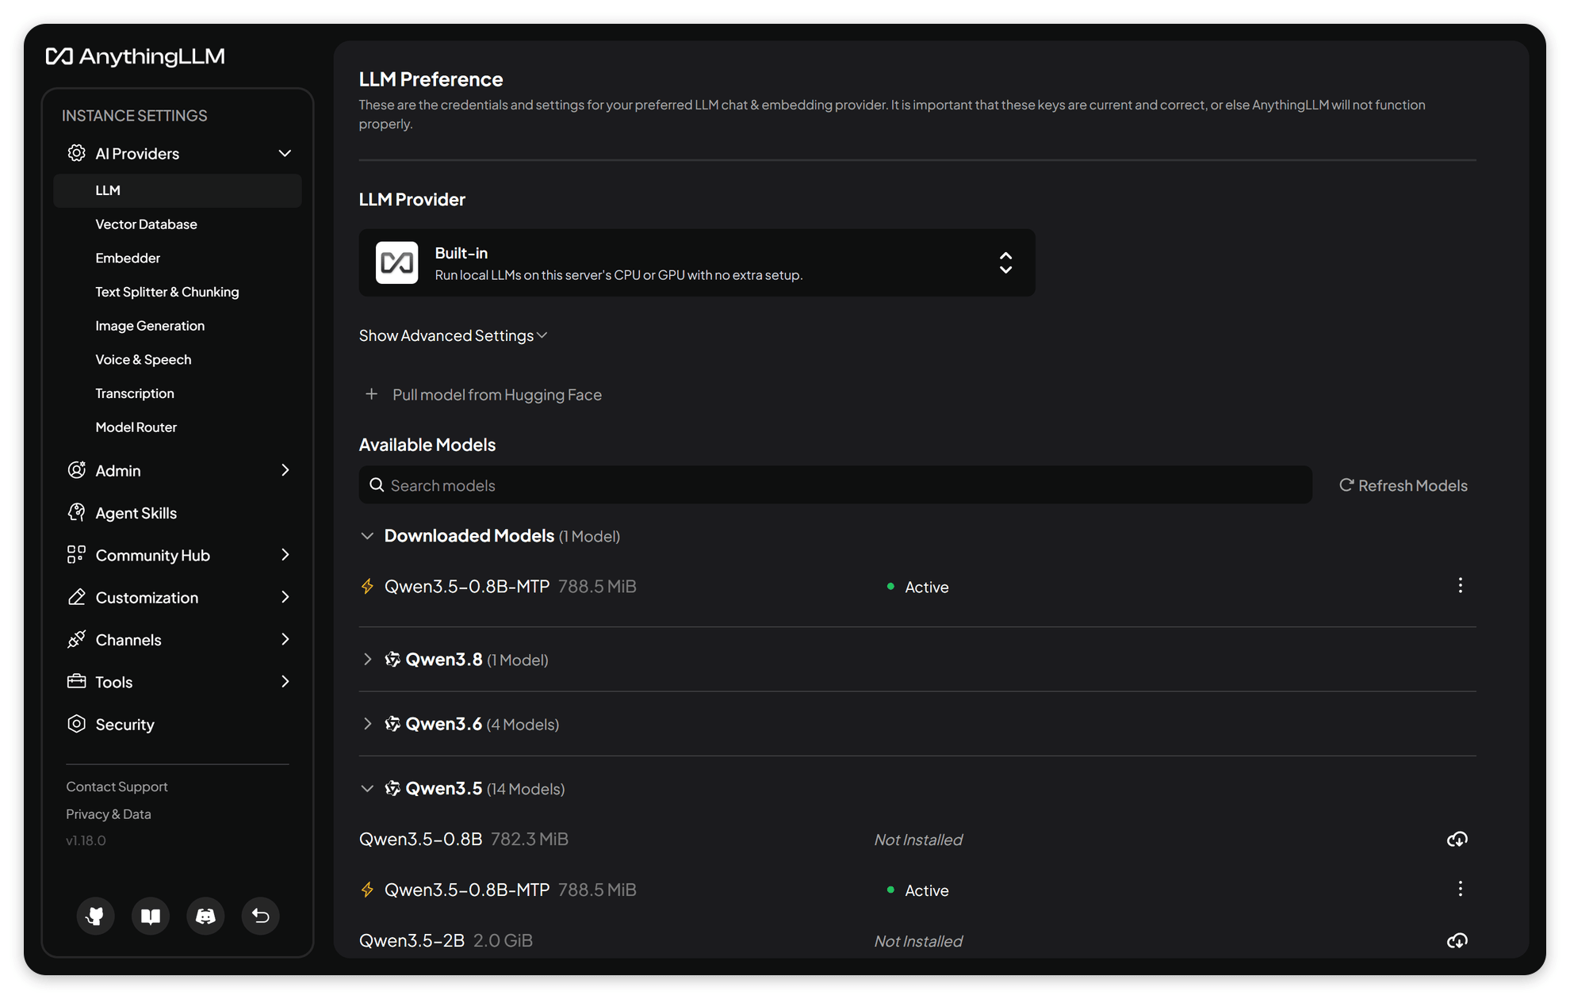Expand the Community Hub menu
Image resolution: width=1570 pixels, height=999 pixels.
click(x=178, y=555)
